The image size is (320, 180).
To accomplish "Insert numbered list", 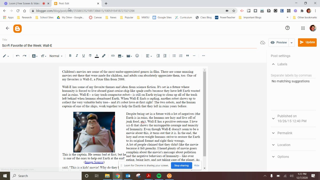I will tap(181, 56).
